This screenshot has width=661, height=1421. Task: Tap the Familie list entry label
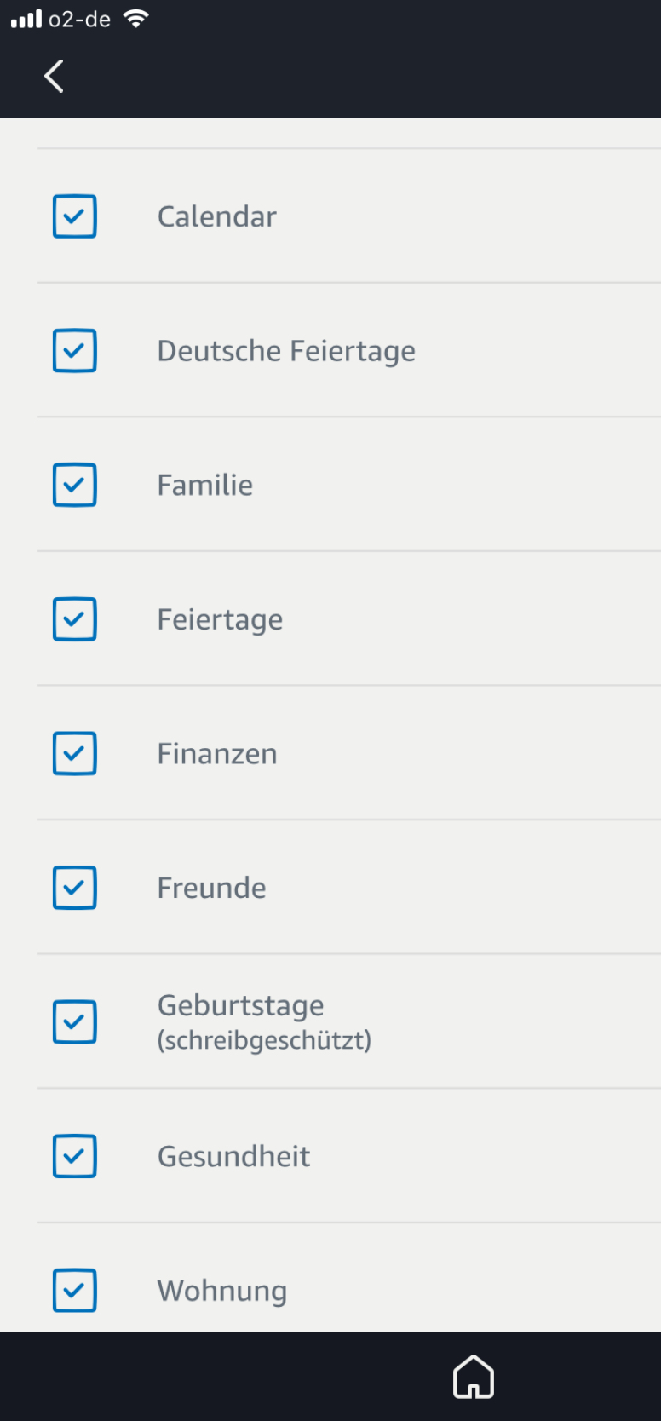coord(204,485)
